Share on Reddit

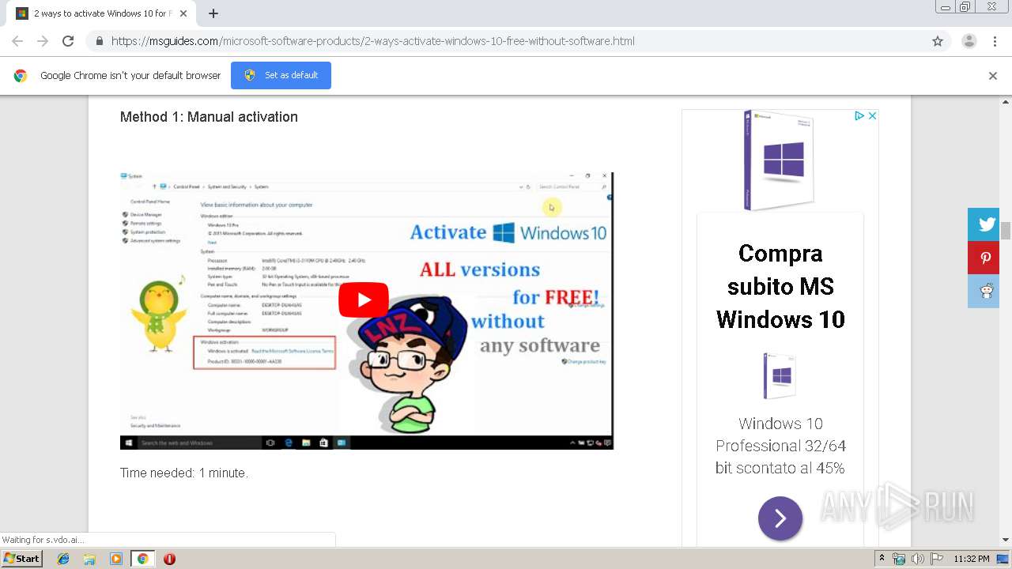click(985, 291)
